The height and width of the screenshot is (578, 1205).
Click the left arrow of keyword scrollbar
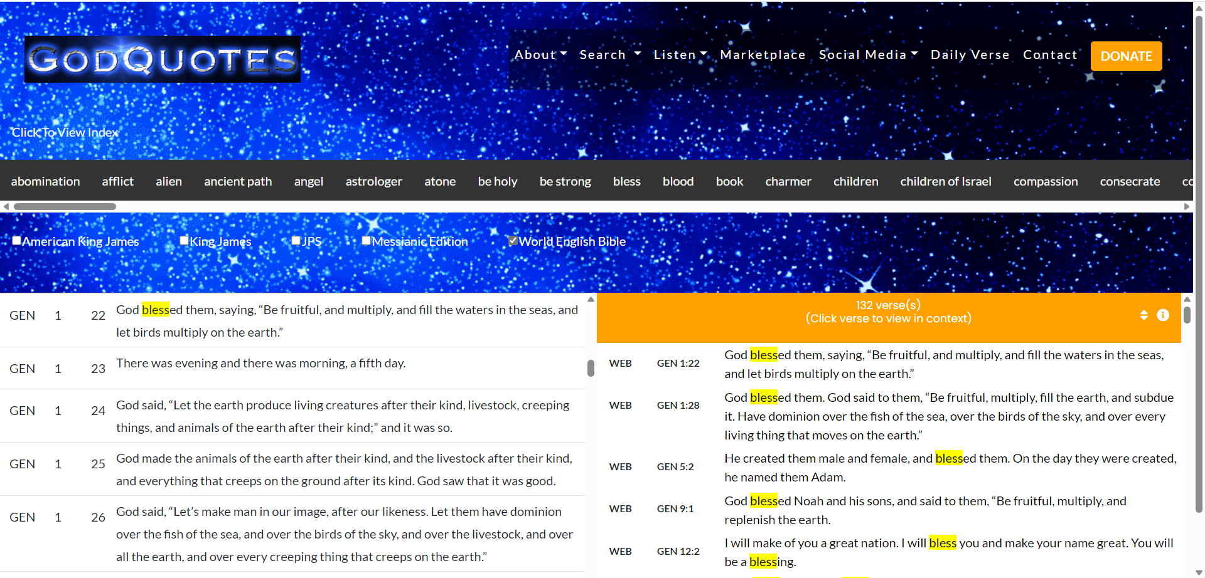(x=6, y=206)
